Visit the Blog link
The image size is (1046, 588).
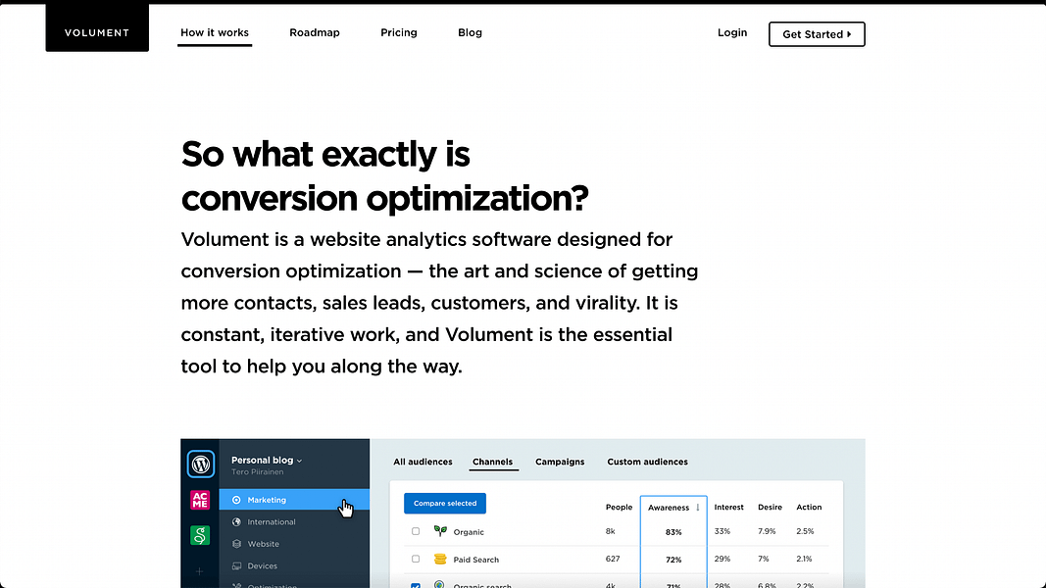click(x=470, y=32)
